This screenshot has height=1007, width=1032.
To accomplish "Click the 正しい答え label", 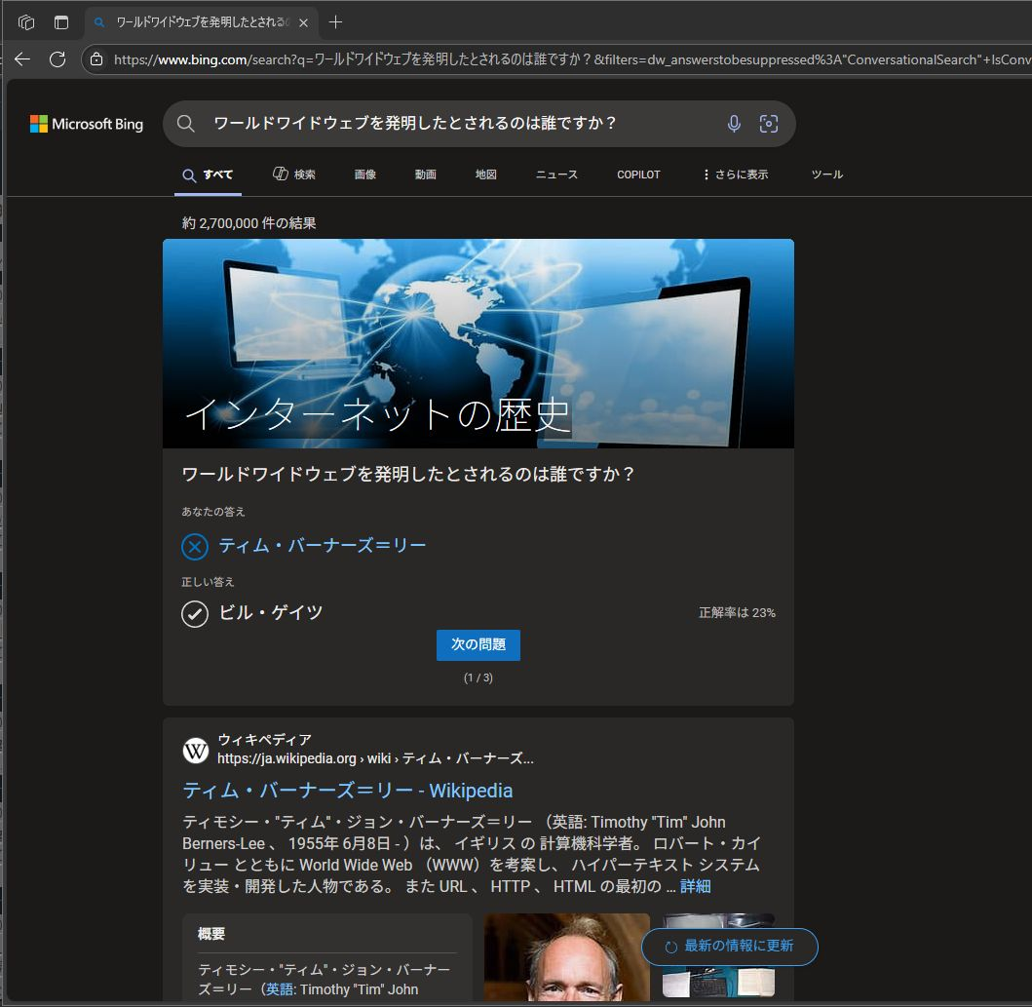I will coord(208,582).
